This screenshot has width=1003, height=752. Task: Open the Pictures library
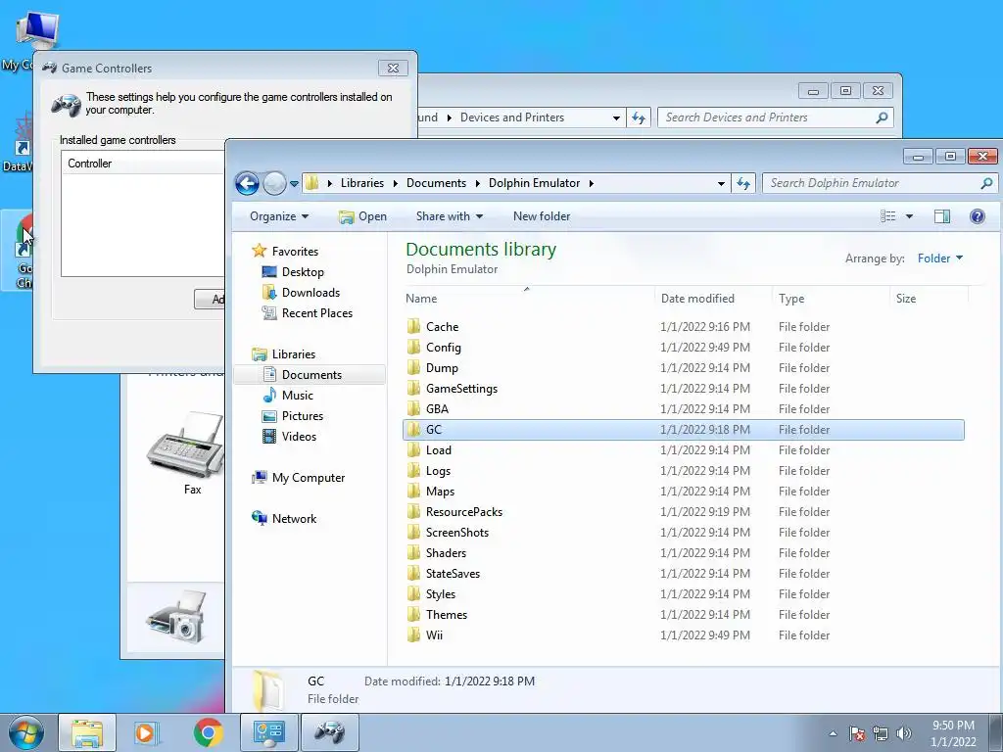[x=293, y=415]
